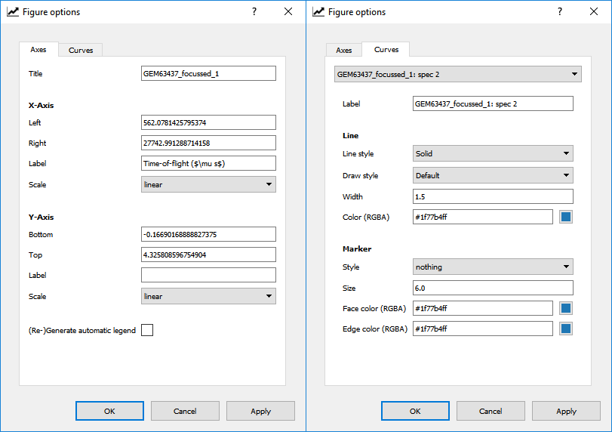Open the Draw style dropdown

(492, 175)
